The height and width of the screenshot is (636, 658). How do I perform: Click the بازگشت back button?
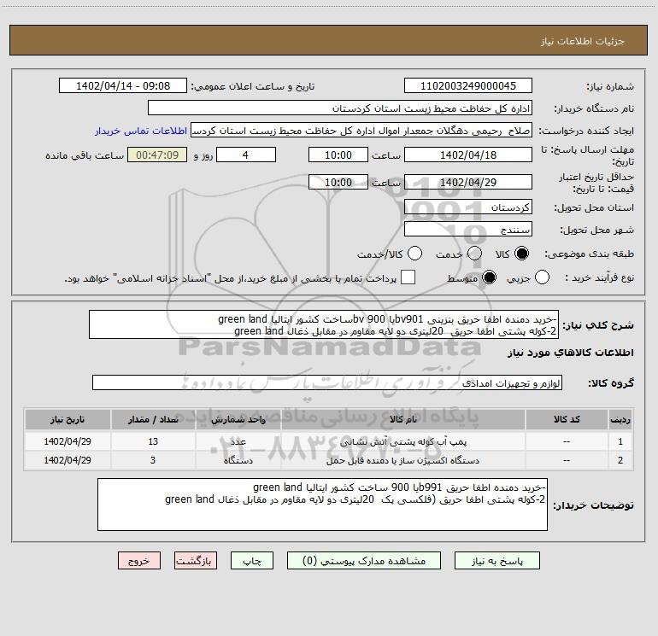click(x=196, y=561)
